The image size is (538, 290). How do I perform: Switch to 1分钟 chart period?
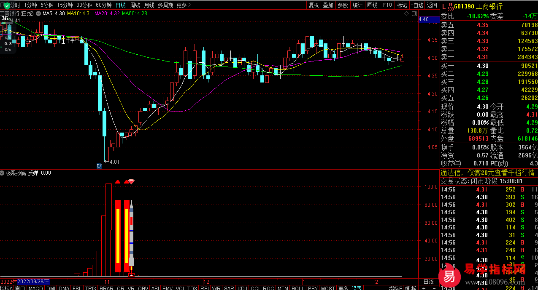tap(30, 5)
